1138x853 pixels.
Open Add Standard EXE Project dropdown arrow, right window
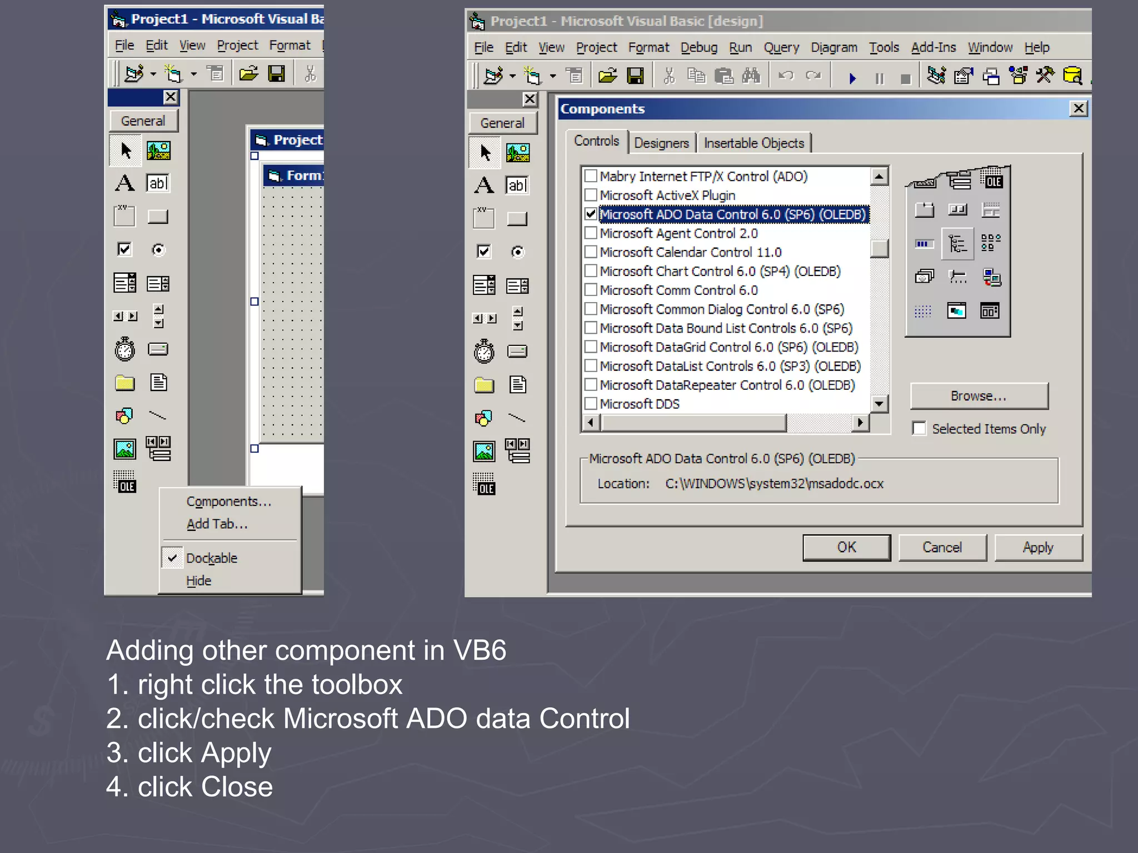tap(512, 76)
